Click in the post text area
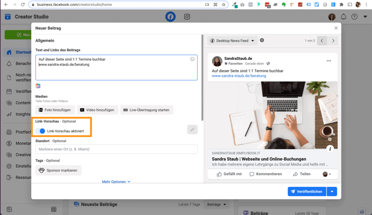Viewport: 372px width, 215px height. 116,68
